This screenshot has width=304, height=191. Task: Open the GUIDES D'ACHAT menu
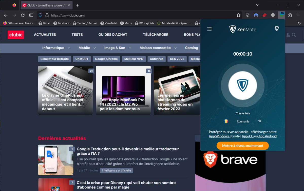tap(113, 34)
